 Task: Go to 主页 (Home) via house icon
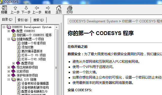click(x=59, y=8)
